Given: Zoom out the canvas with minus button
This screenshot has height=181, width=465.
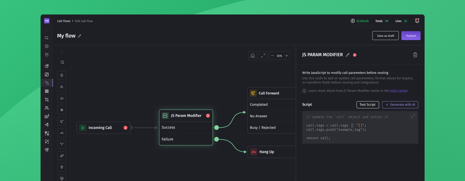Looking at the screenshot, I should 272,56.
